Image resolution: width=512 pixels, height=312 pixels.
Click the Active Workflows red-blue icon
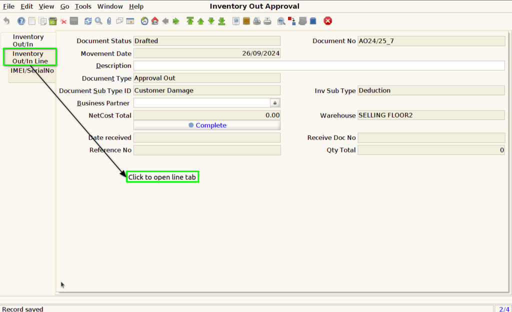point(291,21)
